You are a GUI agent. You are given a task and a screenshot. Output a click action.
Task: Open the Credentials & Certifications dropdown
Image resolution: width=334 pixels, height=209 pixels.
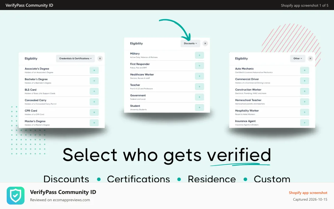pos(75,59)
